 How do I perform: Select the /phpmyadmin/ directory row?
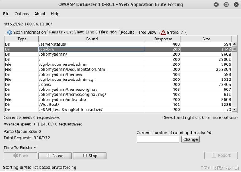118,54
